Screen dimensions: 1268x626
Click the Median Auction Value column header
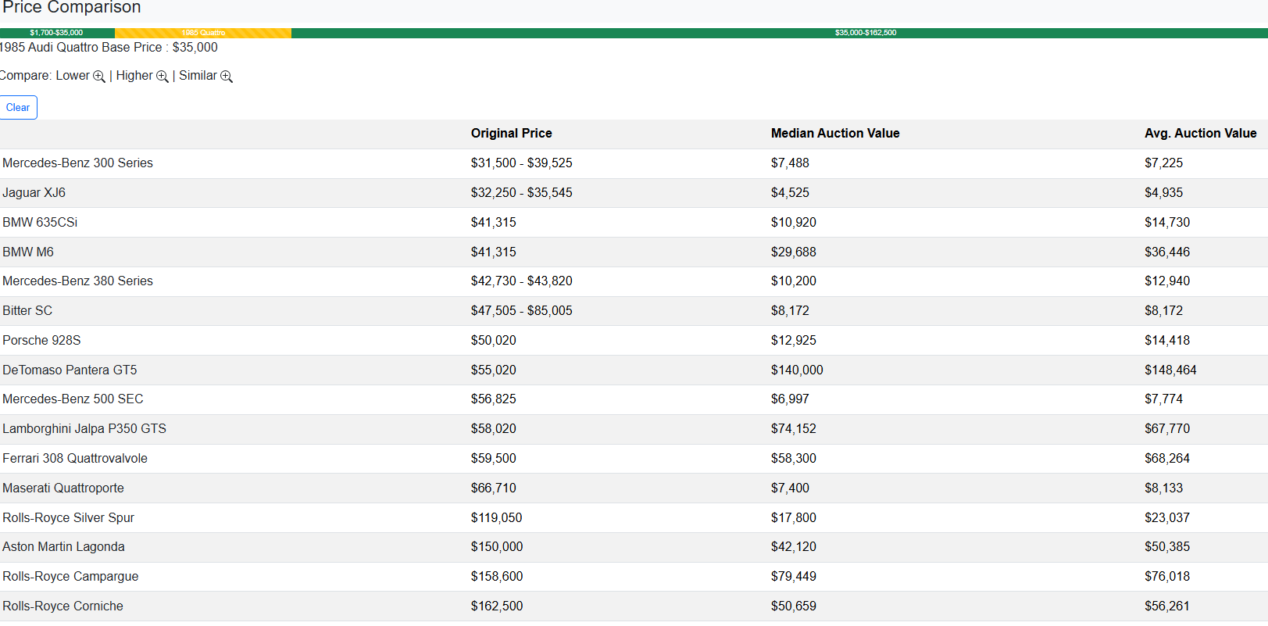[x=835, y=134]
